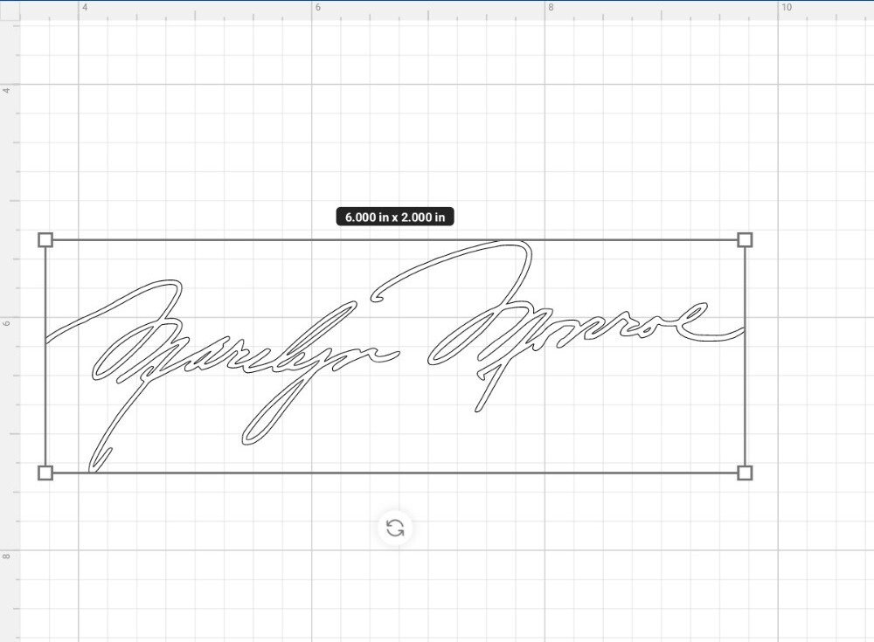The image size is (874, 642).
Task: Click the 6.000 in x 2.000 in size label
Action: point(395,217)
